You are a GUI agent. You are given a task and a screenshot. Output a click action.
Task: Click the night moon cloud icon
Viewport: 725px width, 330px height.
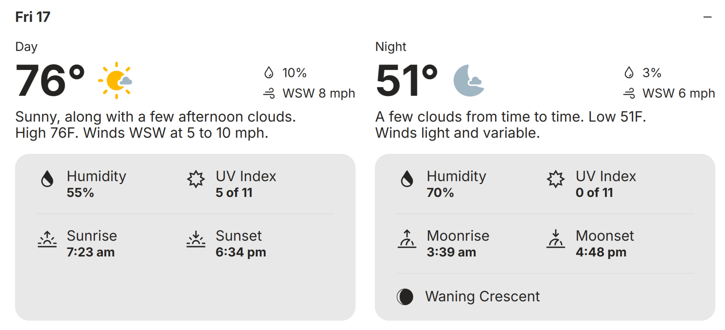click(x=469, y=81)
